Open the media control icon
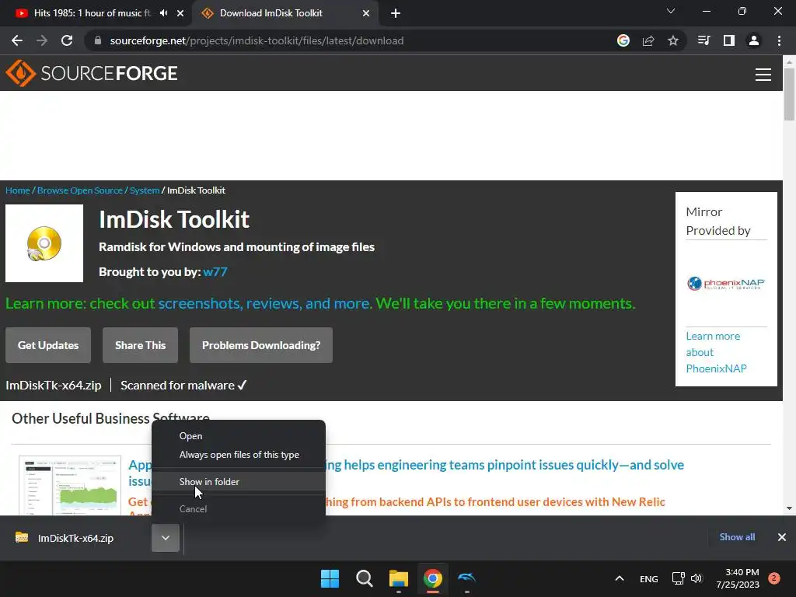796x597 pixels. (703, 40)
